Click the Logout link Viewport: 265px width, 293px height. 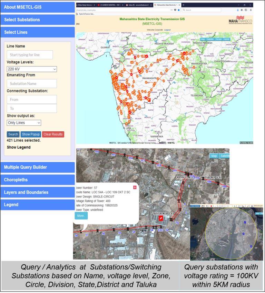coord(167,30)
